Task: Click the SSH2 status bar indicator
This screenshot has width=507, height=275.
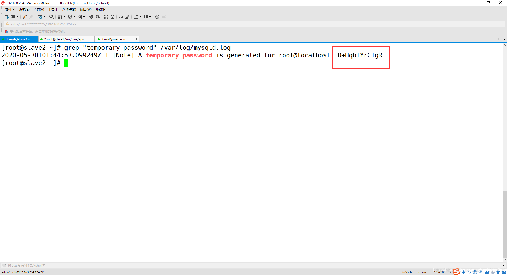Action: [407, 272]
